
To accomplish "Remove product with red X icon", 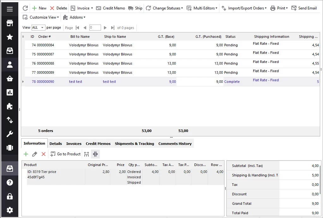I will (44, 154).
